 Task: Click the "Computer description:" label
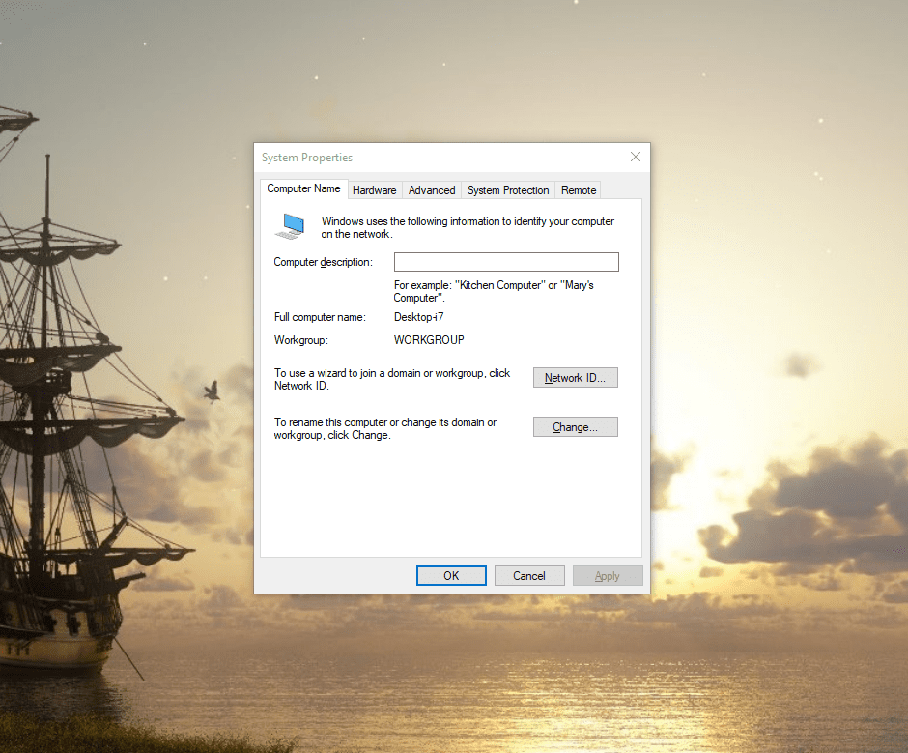[323, 262]
